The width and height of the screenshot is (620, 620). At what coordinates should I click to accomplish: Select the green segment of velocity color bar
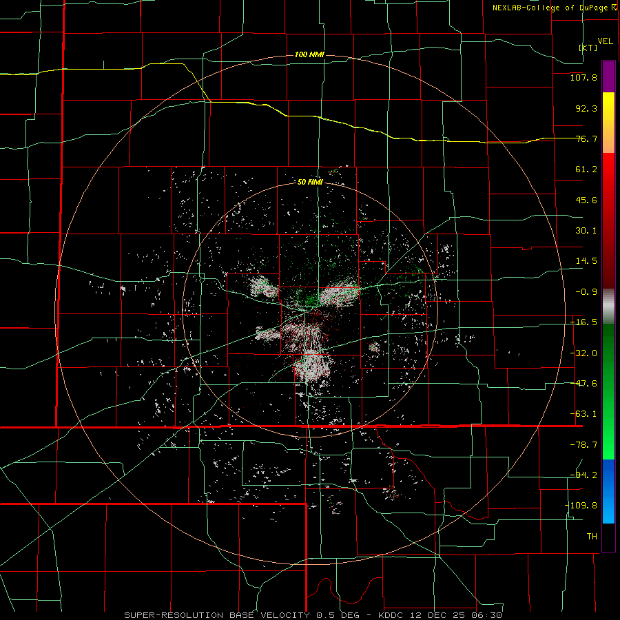tap(608, 391)
